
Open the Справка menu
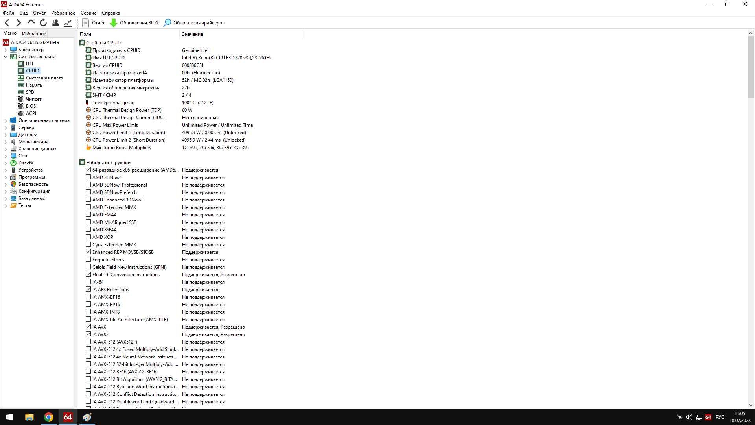coord(111,13)
